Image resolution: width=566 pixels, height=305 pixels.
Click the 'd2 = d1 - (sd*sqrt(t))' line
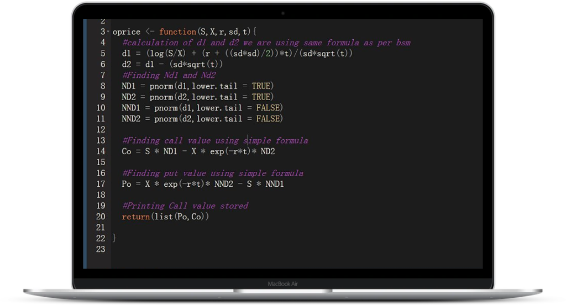coord(172,64)
